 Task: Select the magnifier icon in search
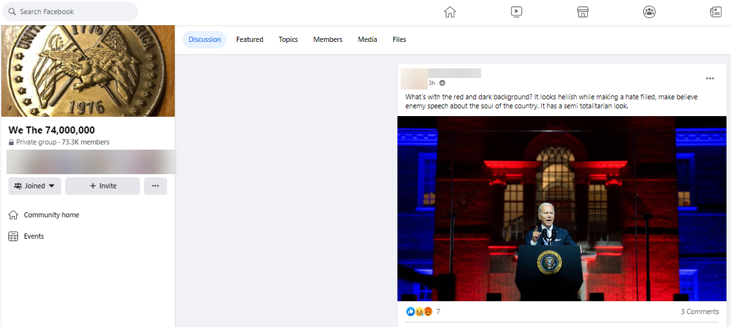click(x=13, y=12)
